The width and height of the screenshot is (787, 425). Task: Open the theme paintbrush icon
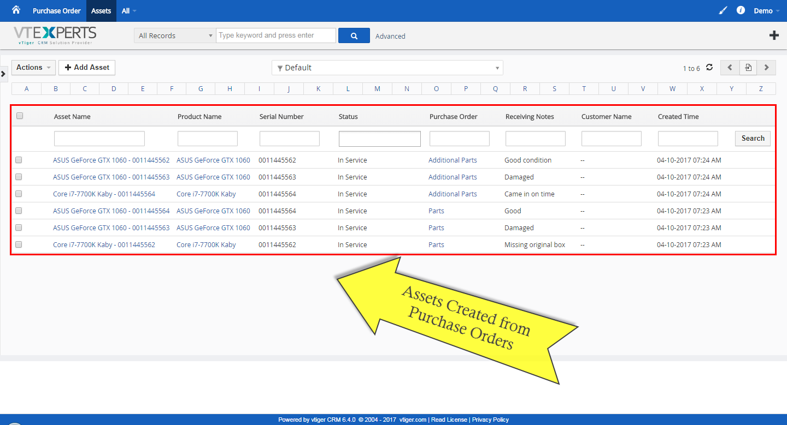point(723,10)
